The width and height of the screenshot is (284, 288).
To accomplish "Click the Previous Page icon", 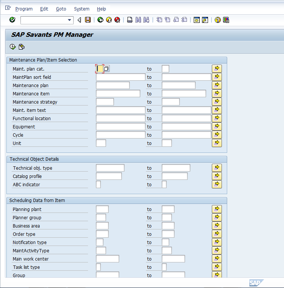I will [x=167, y=20].
